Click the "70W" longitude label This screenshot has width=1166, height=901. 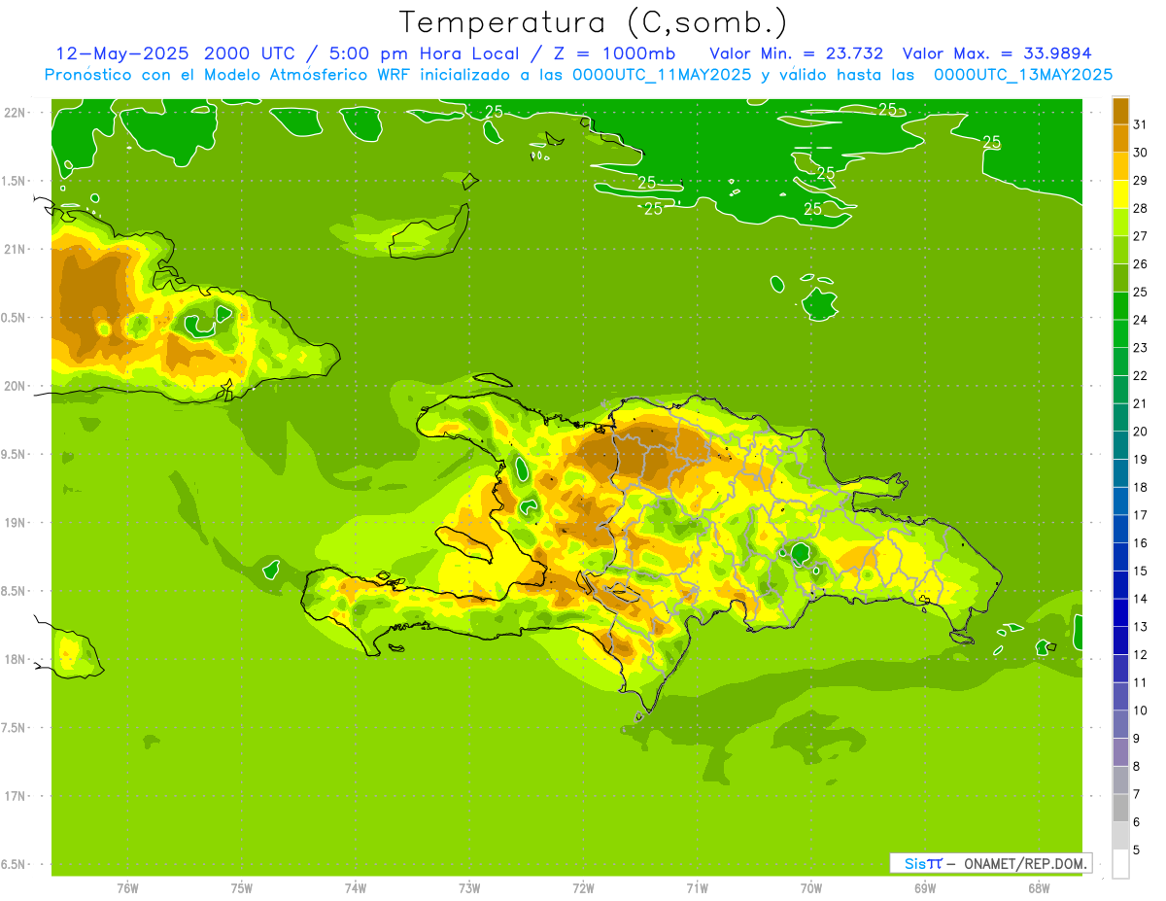[811, 887]
